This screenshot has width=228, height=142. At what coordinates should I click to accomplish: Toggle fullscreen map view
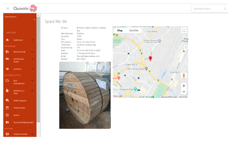[x=184, y=30]
